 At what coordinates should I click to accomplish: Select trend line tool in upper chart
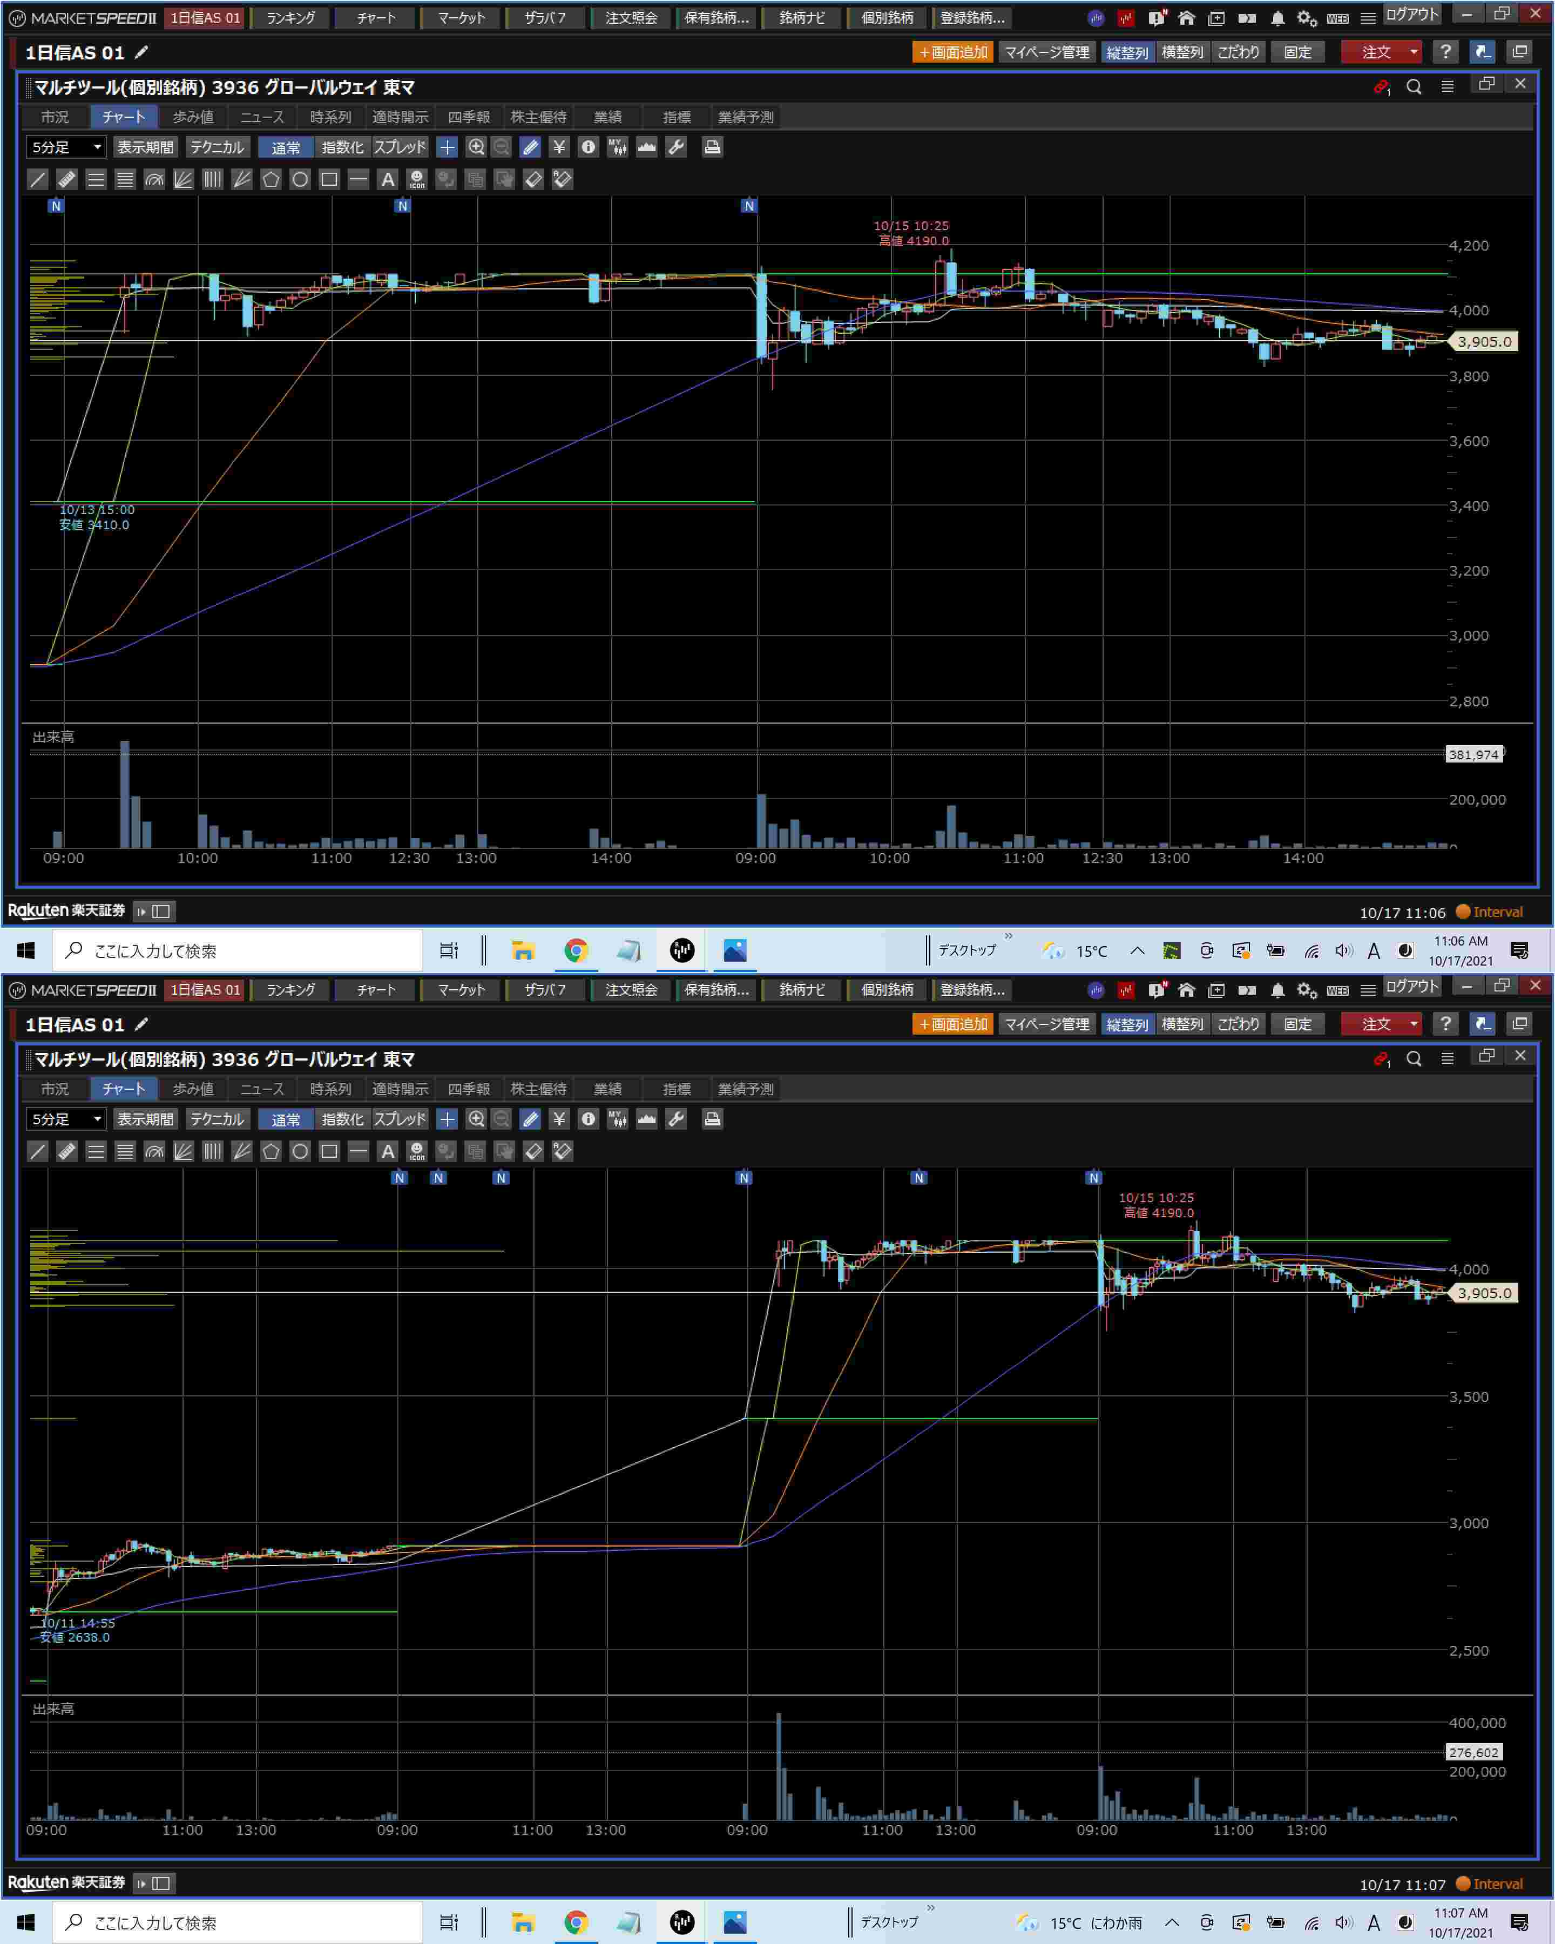pos(37,179)
